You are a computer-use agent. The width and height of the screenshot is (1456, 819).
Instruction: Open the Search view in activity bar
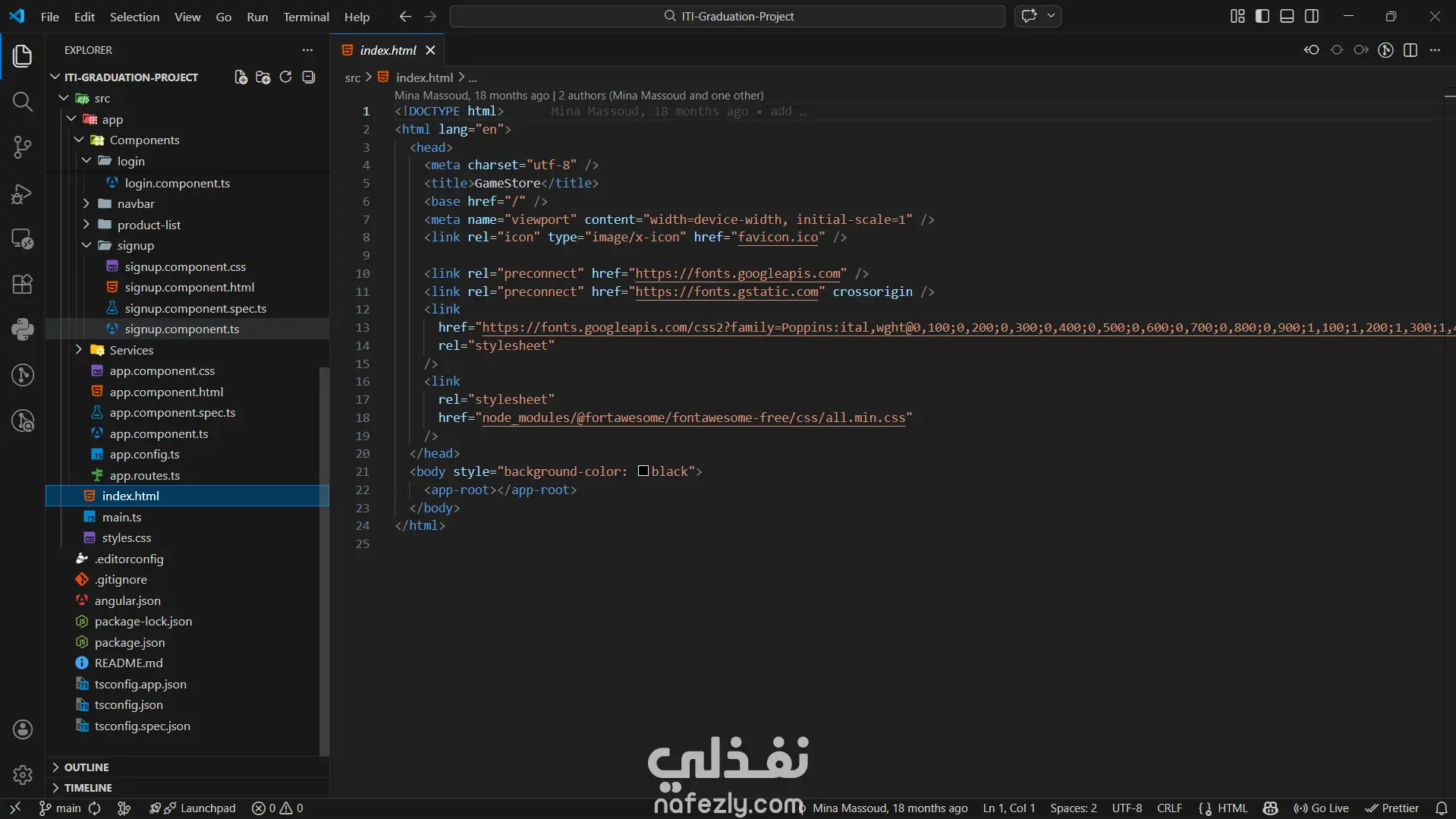[23, 102]
